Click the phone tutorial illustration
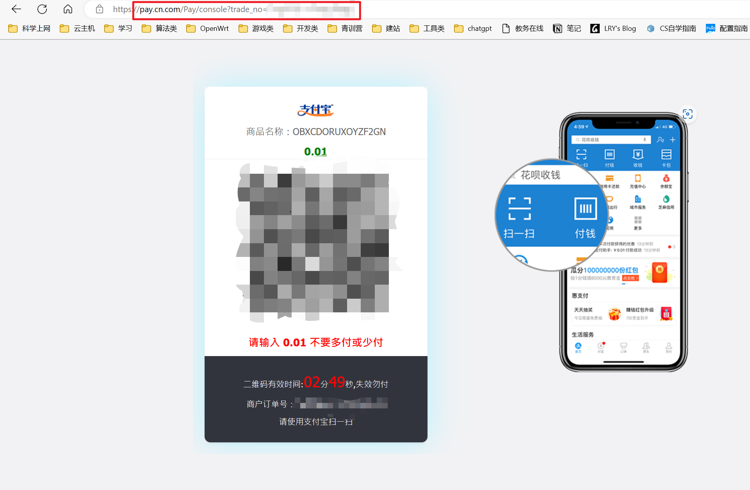This screenshot has height=490, width=750. [623, 242]
